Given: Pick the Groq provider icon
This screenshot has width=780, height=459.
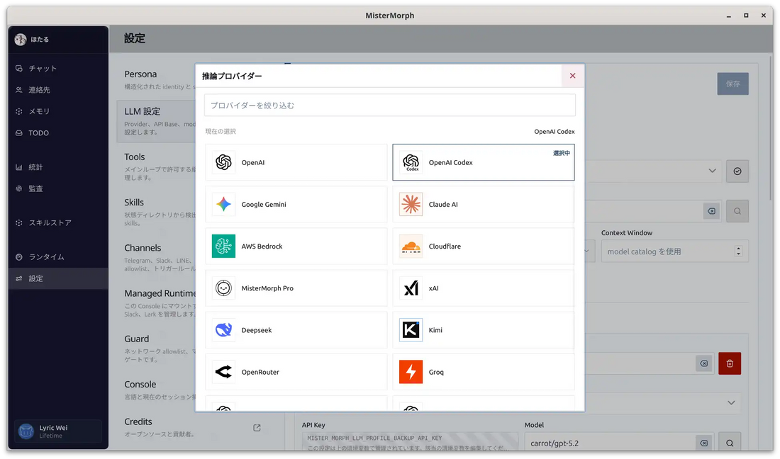Looking at the screenshot, I should point(411,372).
